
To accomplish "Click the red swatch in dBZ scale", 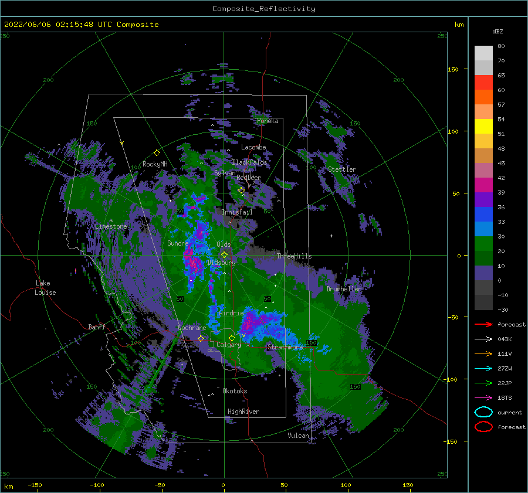I will [483, 83].
